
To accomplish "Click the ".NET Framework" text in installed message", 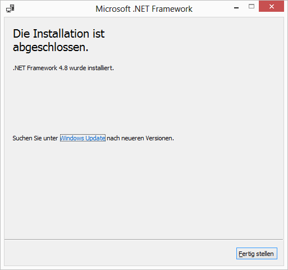I will pyautogui.click(x=35, y=68).
